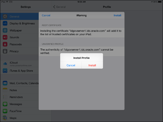Go back to General settings
Image resolution: width=163 pixels, height=122 pixels.
tap(60, 7)
